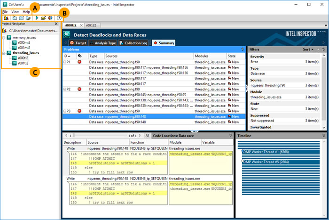The height and width of the screenshot is (220, 329).
Task: Click the green Run analysis arrow icon
Action: pyautogui.click(x=37, y=18)
